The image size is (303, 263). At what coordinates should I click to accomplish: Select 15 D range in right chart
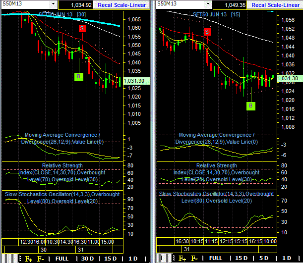click(241, 258)
